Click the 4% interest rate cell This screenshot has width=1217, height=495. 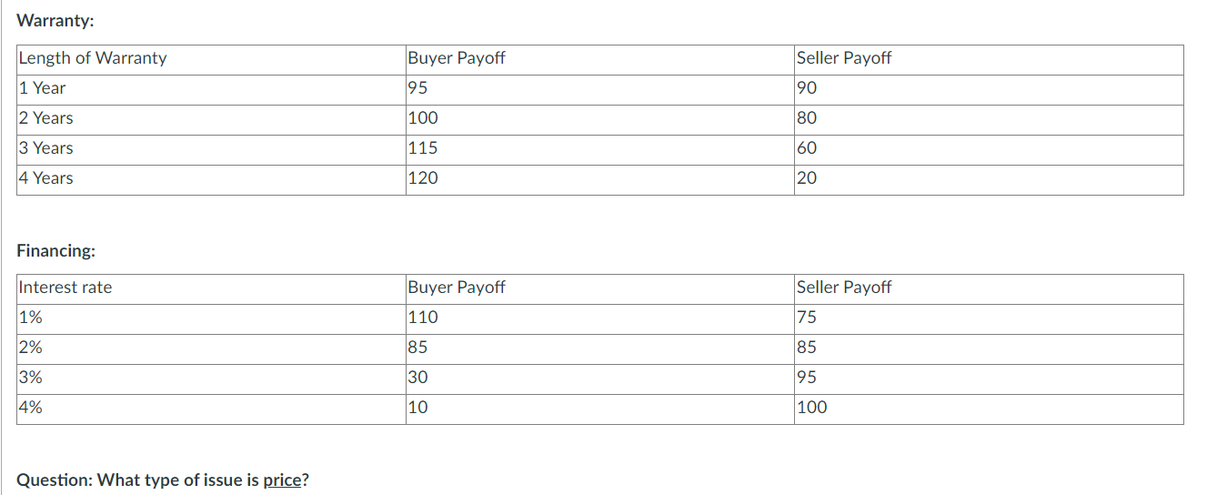tap(31, 408)
